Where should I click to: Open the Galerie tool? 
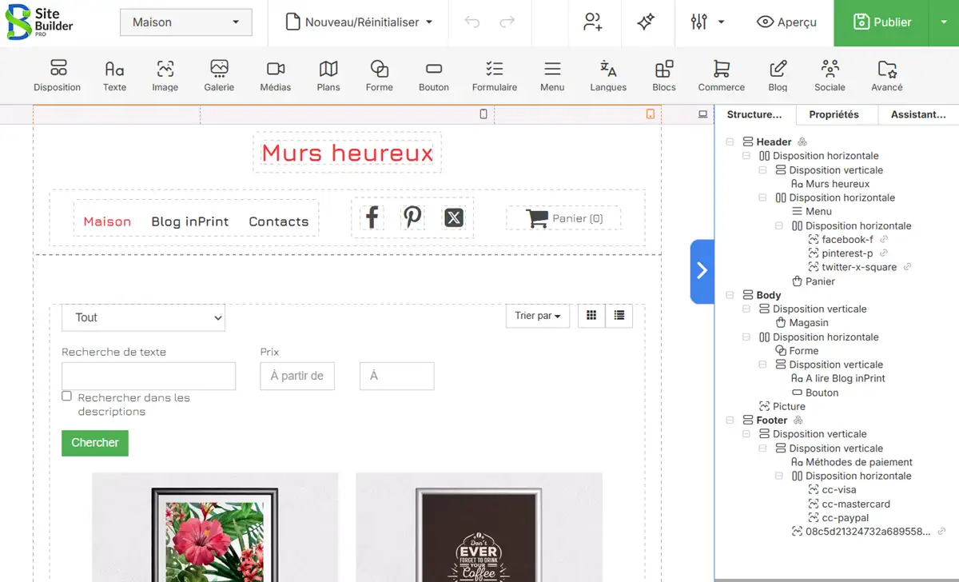coord(219,76)
